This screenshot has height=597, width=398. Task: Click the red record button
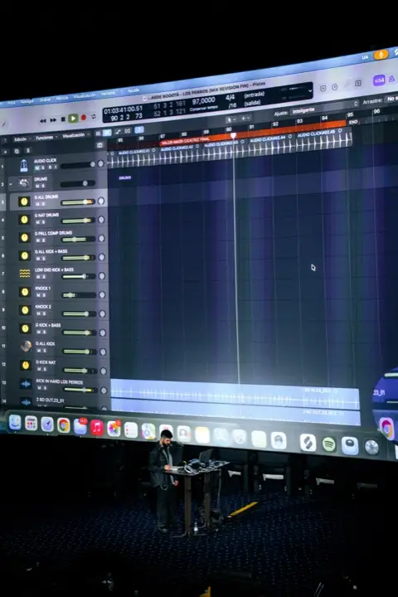tap(84, 118)
